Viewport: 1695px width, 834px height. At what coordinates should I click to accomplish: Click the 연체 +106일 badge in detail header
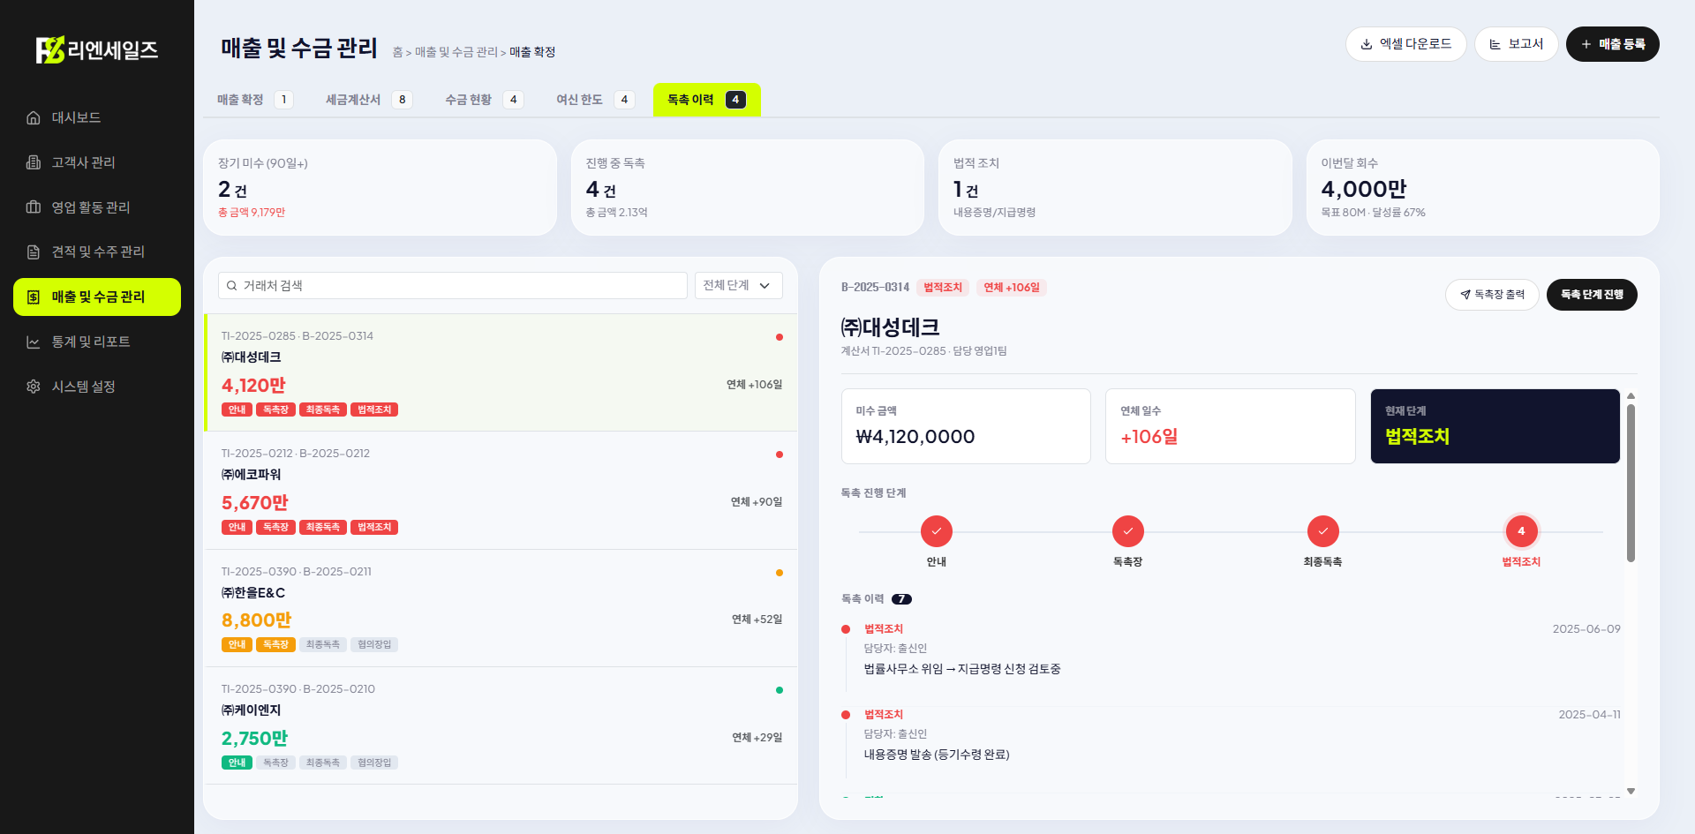coord(1012,288)
